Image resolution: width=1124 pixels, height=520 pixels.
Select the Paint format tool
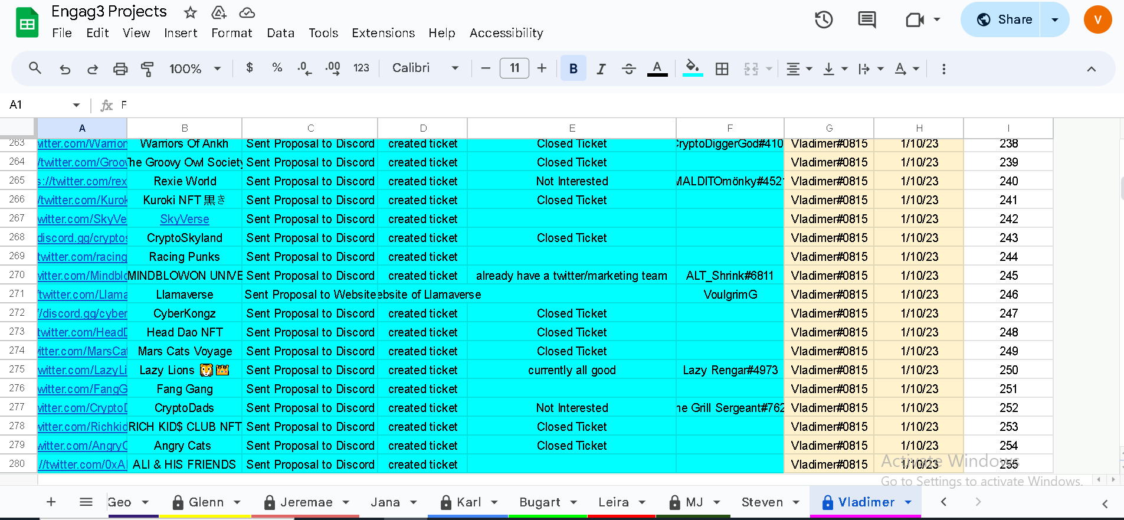[x=148, y=69]
